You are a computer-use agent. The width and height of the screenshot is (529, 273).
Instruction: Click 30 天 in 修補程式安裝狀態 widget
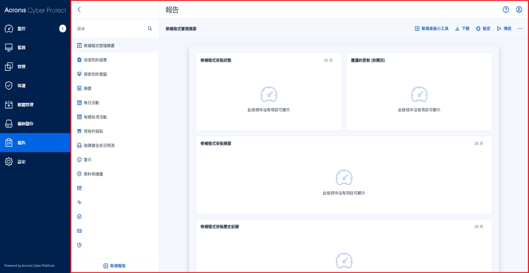click(x=328, y=60)
